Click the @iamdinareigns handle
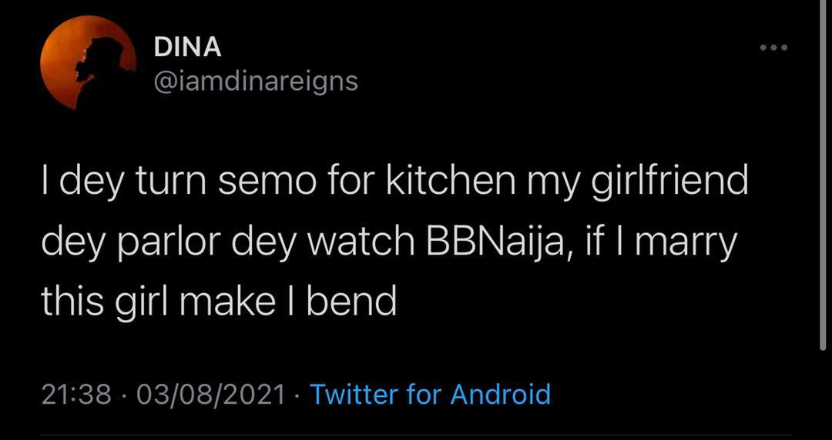Image resolution: width=832 pixels, height=440 pixels. [x=256, y=80]
